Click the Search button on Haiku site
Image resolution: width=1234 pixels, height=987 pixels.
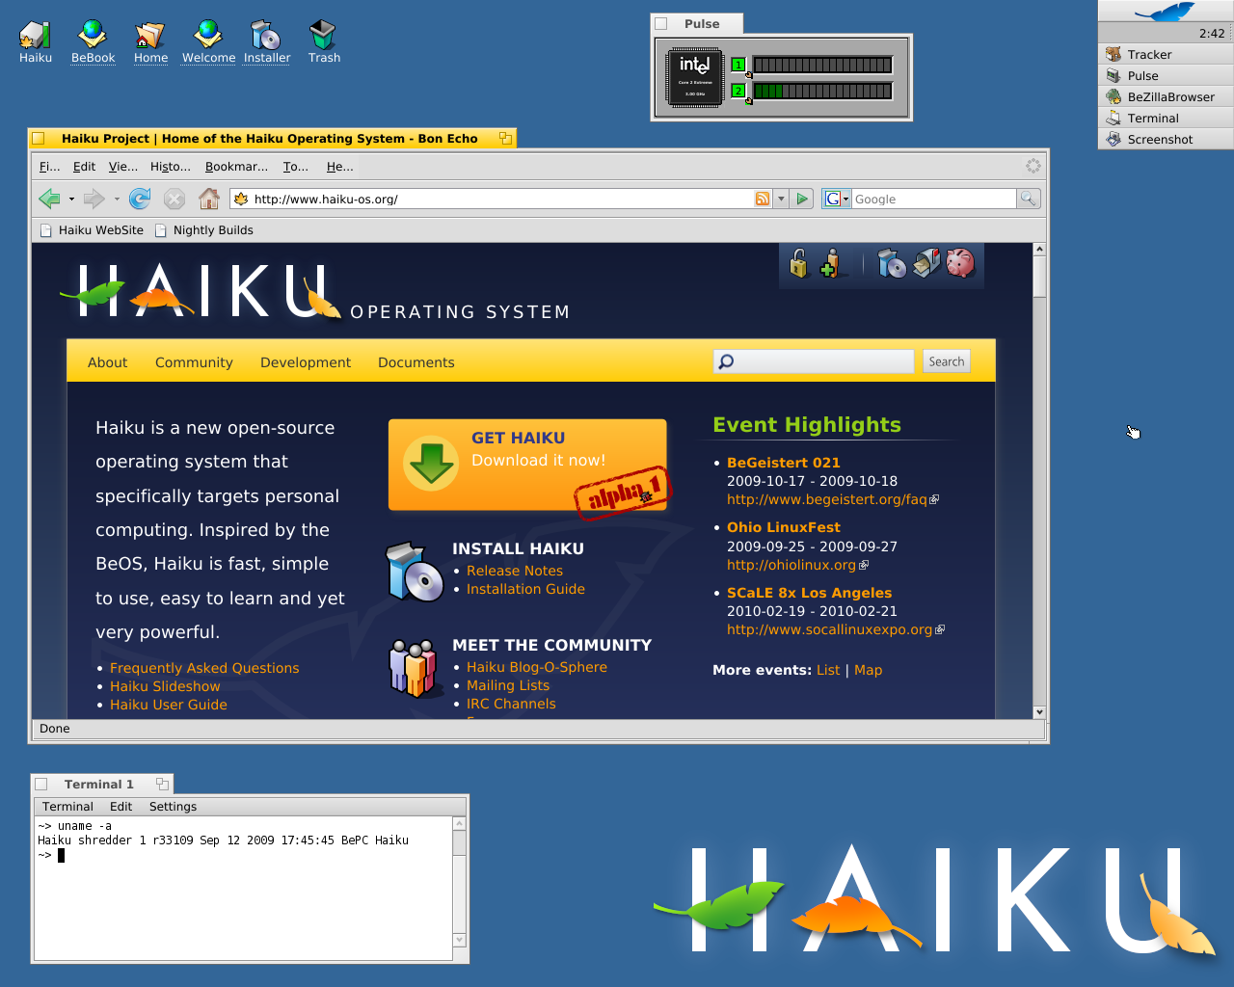[x=947, y=361]
